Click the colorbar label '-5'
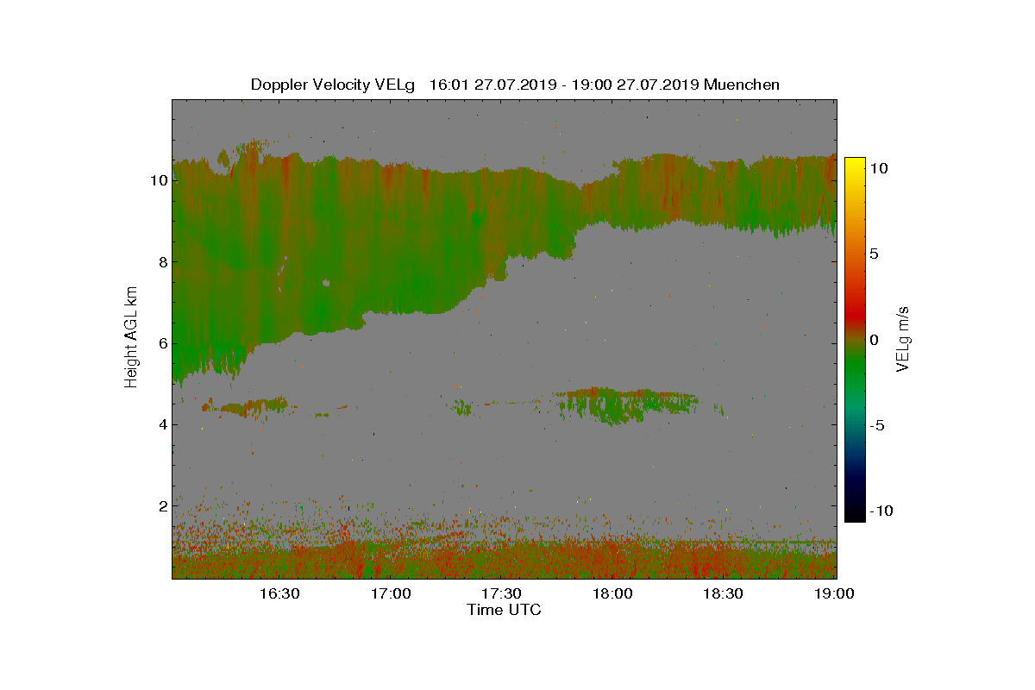 877,425
